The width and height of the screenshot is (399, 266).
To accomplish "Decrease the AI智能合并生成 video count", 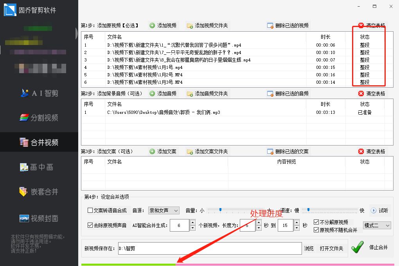I will 192,228.
